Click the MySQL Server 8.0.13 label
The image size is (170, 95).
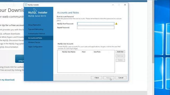point(37,16)
